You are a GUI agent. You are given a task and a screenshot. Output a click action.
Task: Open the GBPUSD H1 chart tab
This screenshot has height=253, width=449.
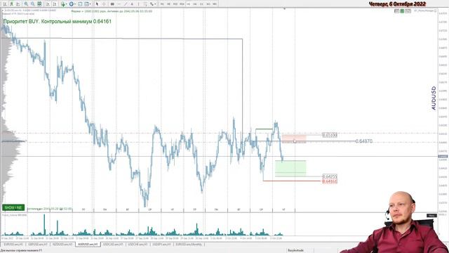38,245
